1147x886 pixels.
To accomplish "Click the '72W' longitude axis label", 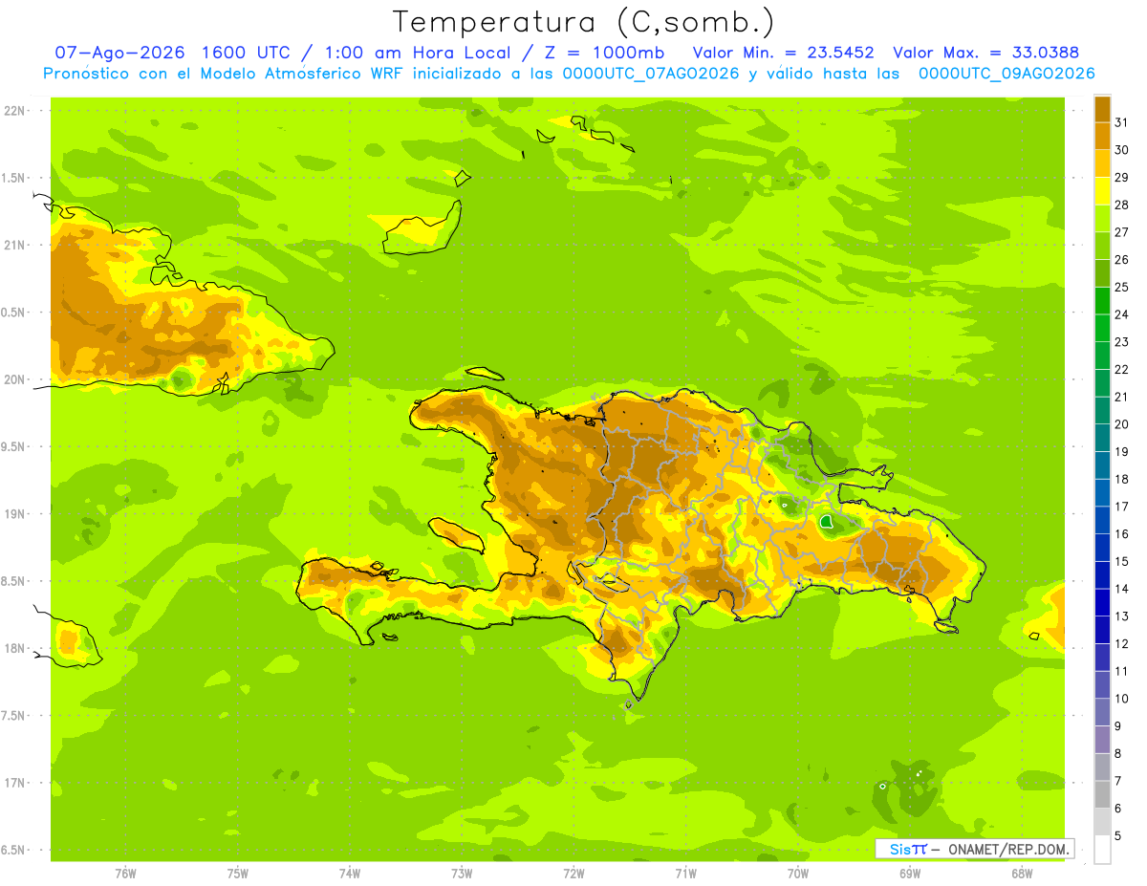I will click(574, 873).
